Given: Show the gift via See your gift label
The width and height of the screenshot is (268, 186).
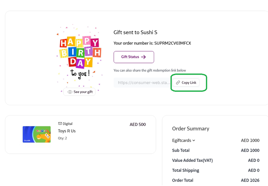Looking at the screenshot, I should point(83,92).
